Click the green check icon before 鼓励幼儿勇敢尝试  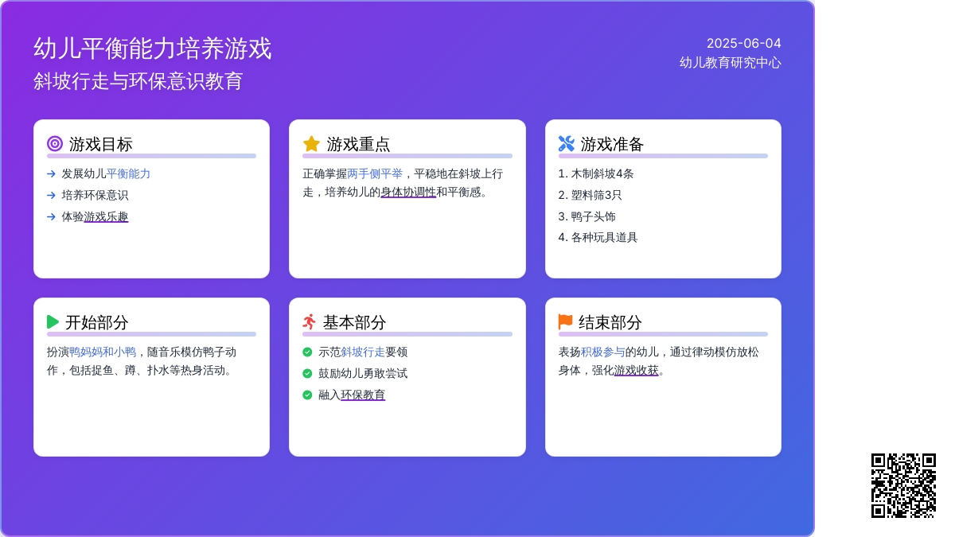[307, 373]
